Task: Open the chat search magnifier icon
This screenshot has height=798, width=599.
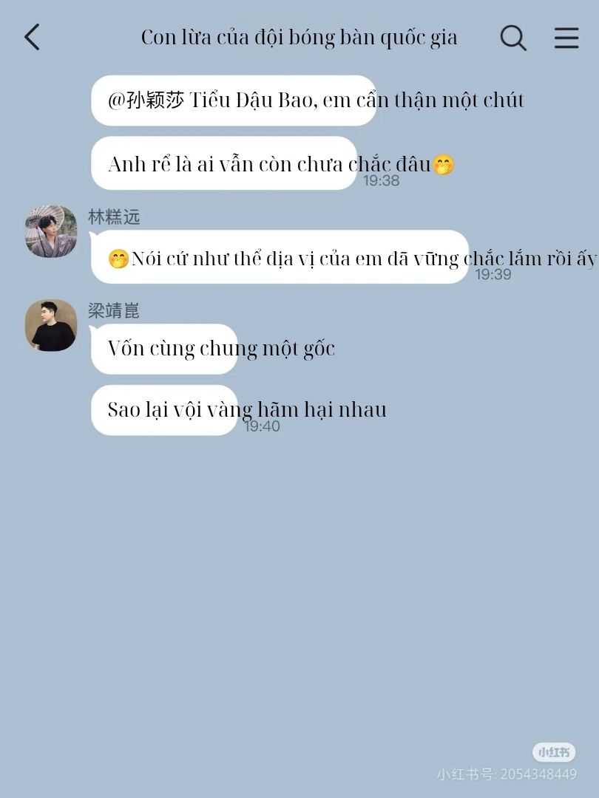Action: [x=513, y=38]
